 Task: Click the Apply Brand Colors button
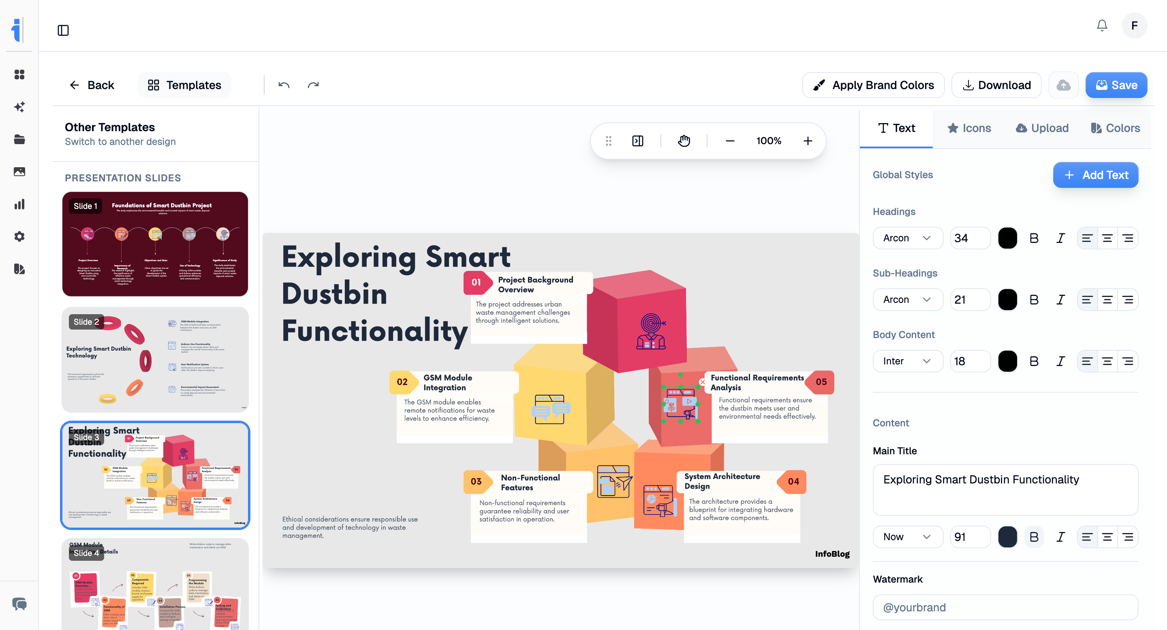(874, 85)
